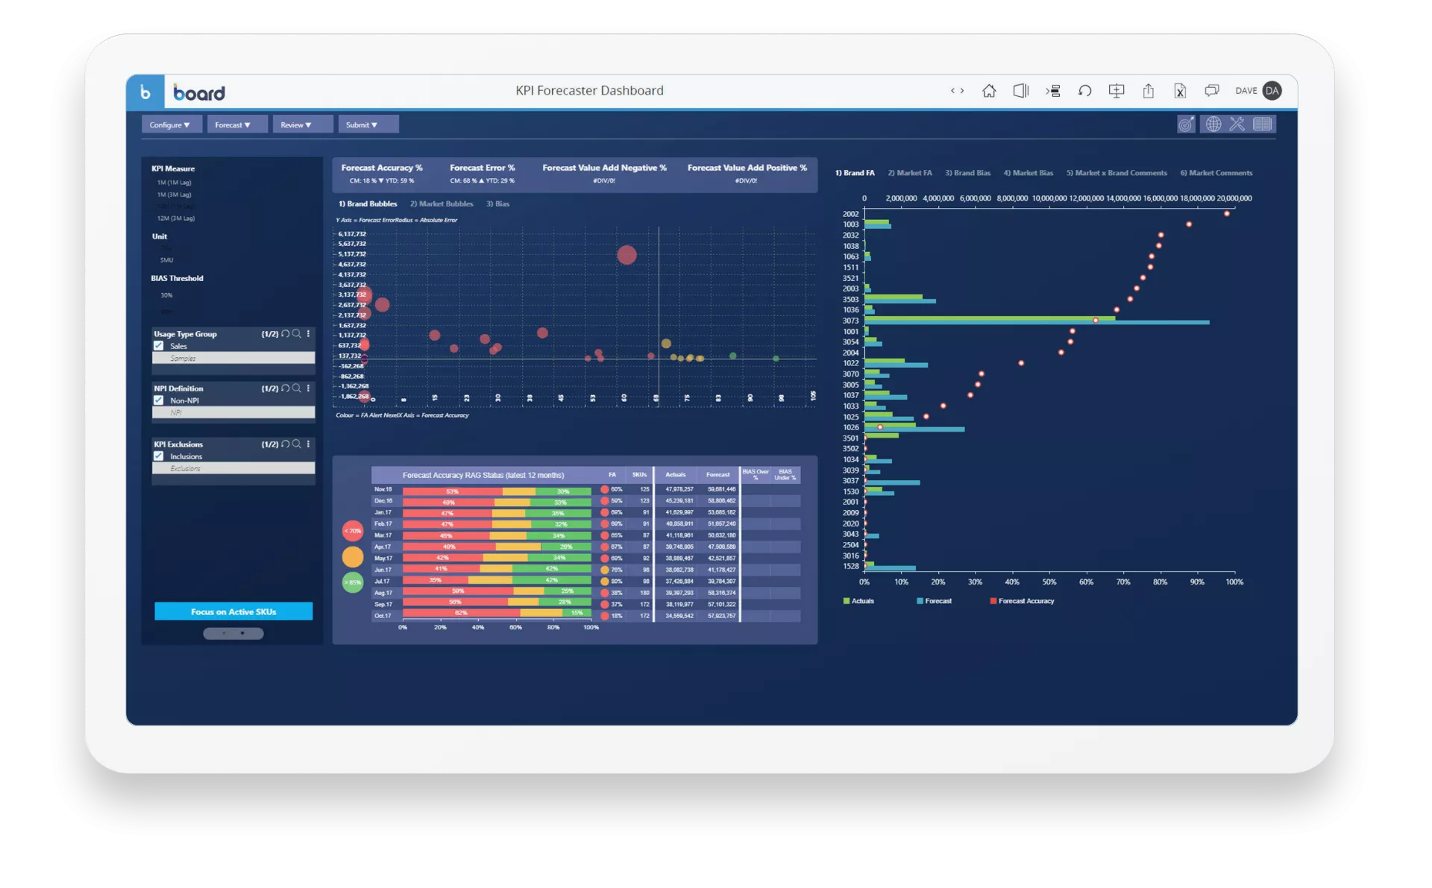Open the Configure dropdown menu
The width and height of the screenshot is (1432, 888).
click(171, 125)
